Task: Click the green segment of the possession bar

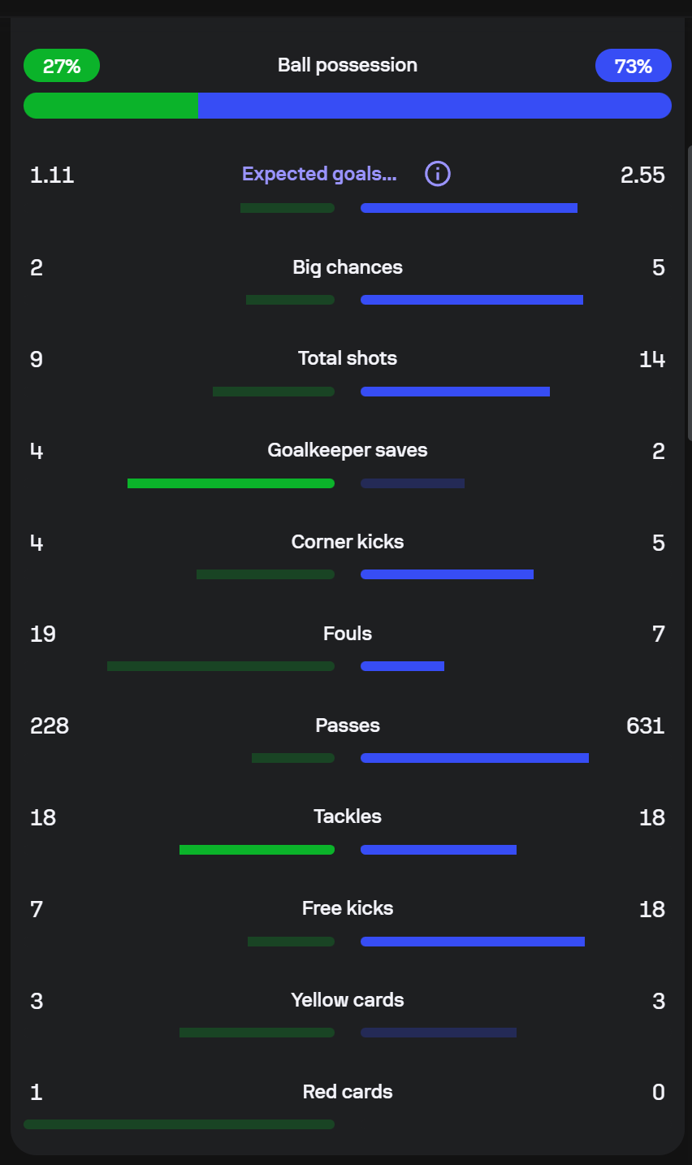Action: [110, 106]
